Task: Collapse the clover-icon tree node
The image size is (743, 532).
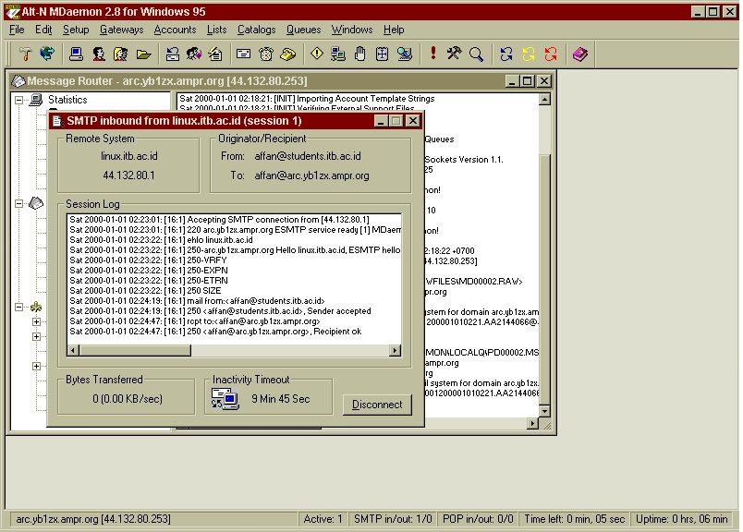Action: coord(19,308)
